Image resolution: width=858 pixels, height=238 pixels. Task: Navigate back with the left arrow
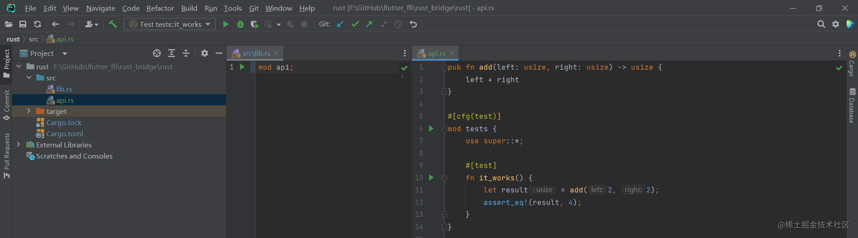[55, 24]
